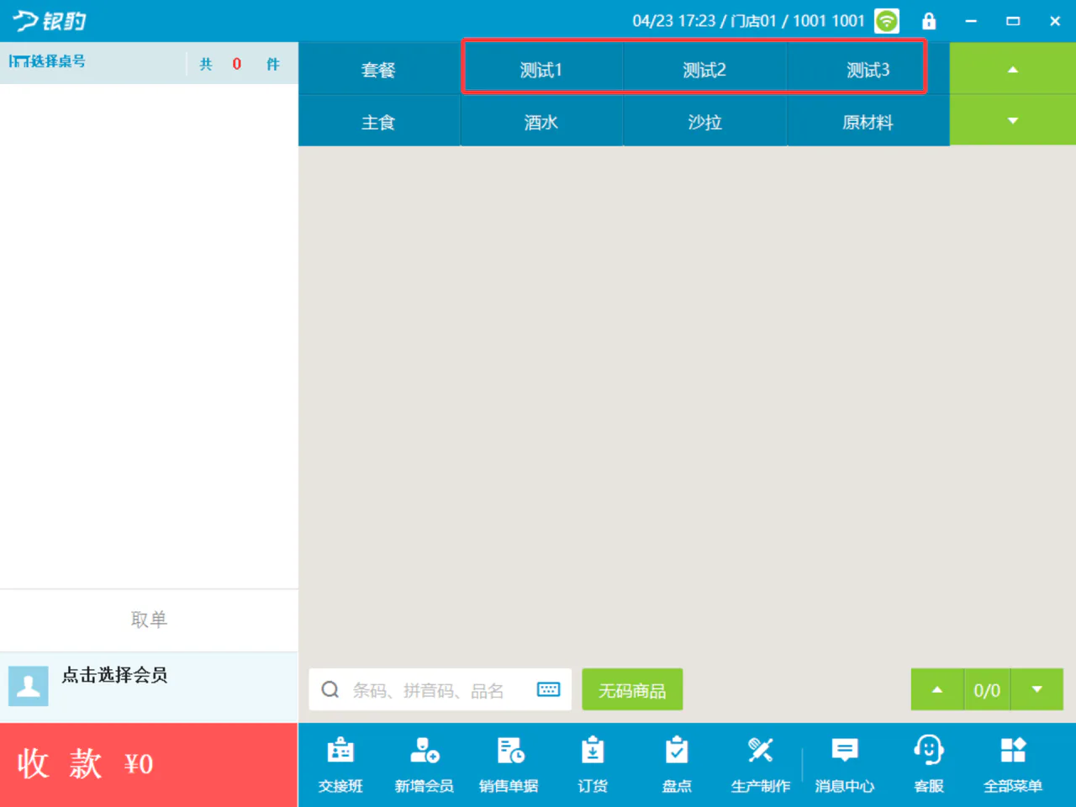The image size is (1076, 807).
Task: Click the 无码商品 button
Action: coord(632,689)
